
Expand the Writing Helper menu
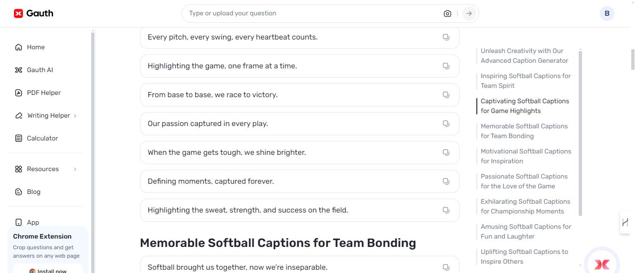click(47, 115)
